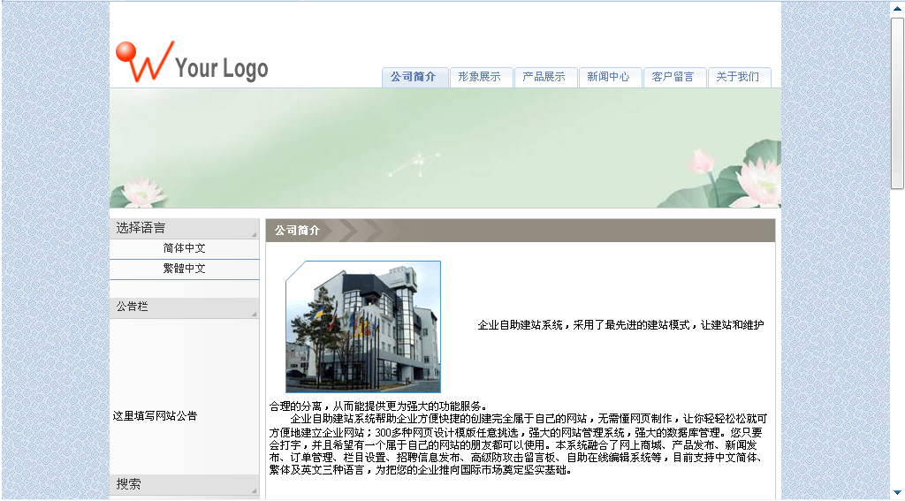
Task: Click the scrollbar up arrow
Action: 898,9
